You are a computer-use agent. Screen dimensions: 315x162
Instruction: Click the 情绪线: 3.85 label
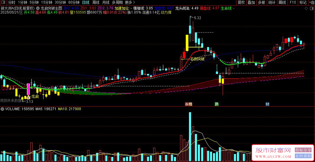click(143, 8)
